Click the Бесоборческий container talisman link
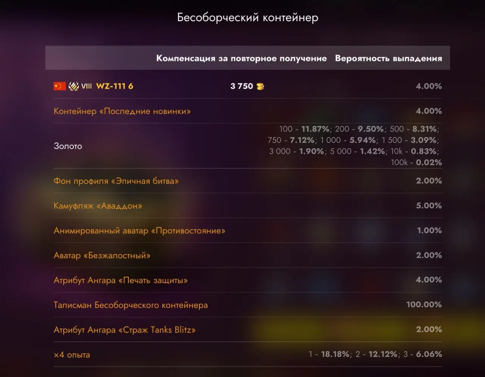485x377 pixels. pyautogui.click(x=130, y=305)
